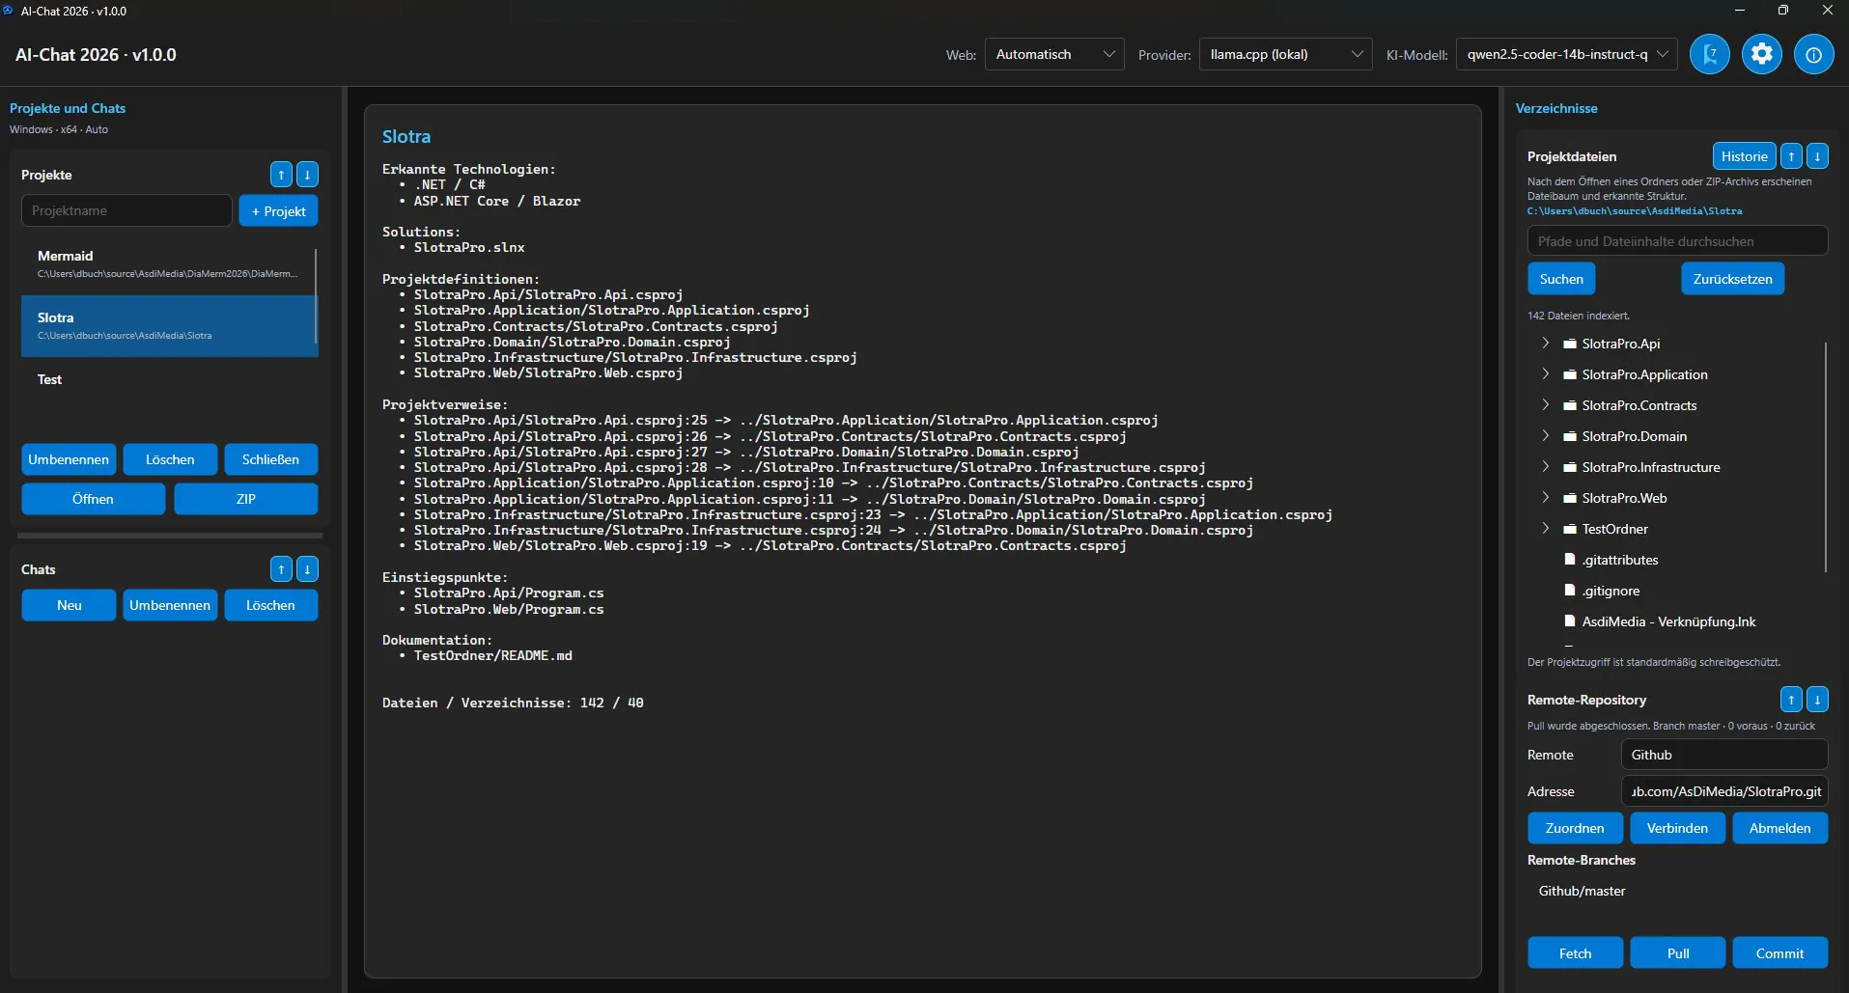Select the Mermaid project
1849x993 pixels.
169,264
